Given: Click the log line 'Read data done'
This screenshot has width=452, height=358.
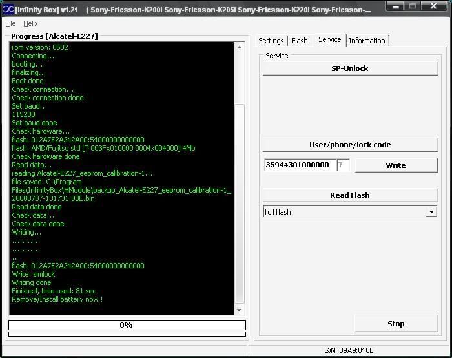Looking at the screenshot, I should (37, 207).
